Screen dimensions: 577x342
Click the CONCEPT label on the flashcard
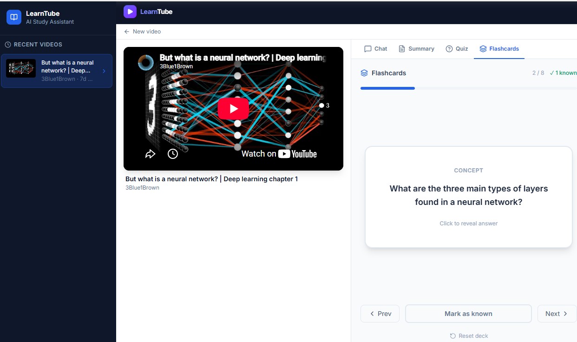pyautogui.click(x=468, y=171)
